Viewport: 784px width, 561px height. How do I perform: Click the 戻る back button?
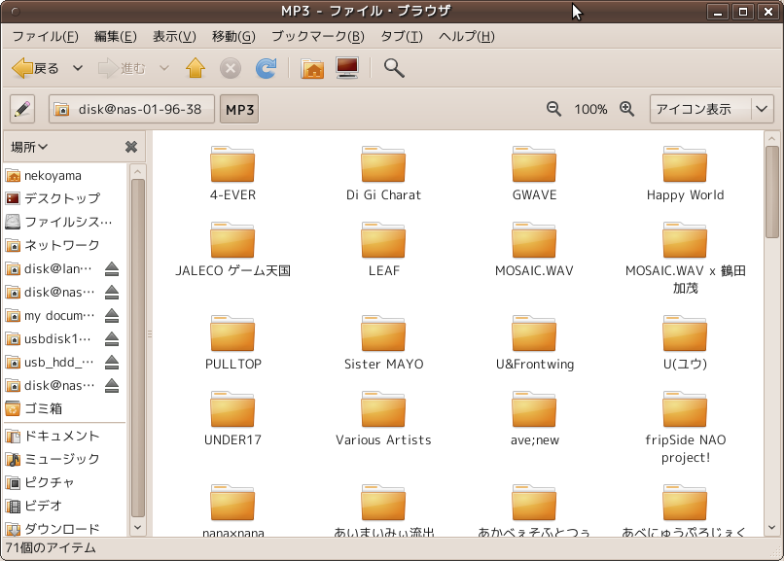[36, 68]
